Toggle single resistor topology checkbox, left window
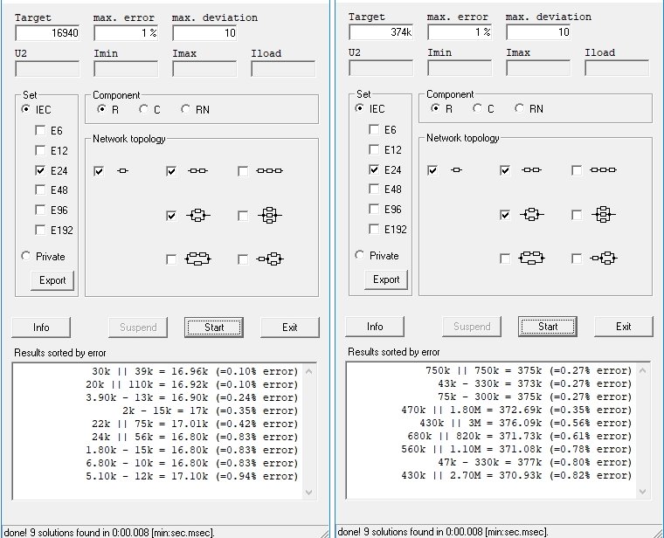Viewport: 664px width, 538px height. coord(99,171)
